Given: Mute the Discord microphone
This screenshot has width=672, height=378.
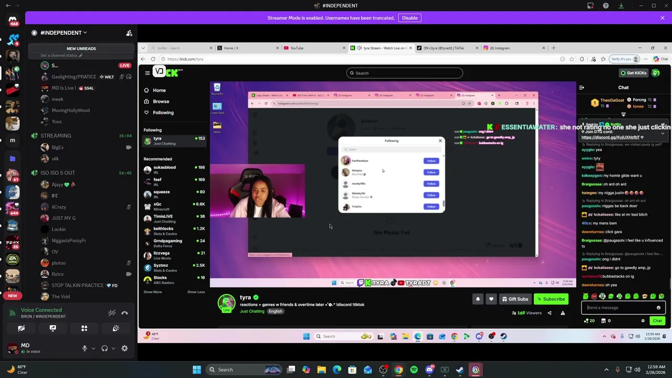Looking at the screenshot, I should pyautogui.click(x=85, y=348).
